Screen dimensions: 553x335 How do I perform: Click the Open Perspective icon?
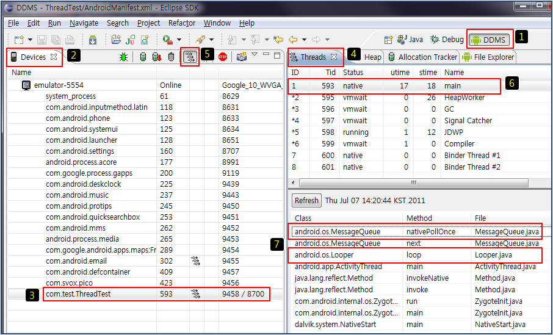point(388,40)
